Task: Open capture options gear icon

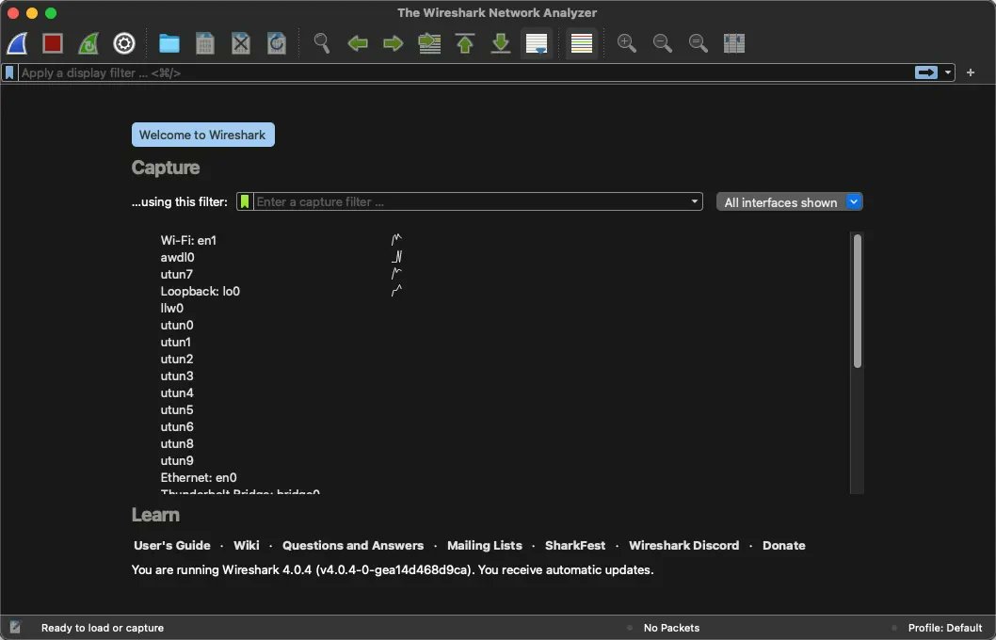Action: tap(124, 43)
